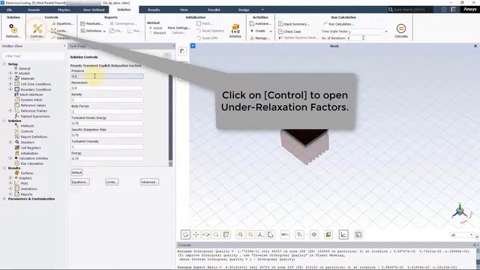Expand the Cell Zone Conditions tree node

pyautogui.click(x=10, y=84)
